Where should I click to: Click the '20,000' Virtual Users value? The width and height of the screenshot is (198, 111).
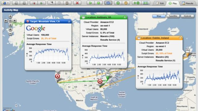(x=159, y=50)
